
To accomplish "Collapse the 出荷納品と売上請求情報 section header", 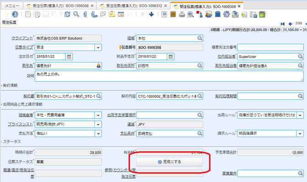I will (22, 104).
